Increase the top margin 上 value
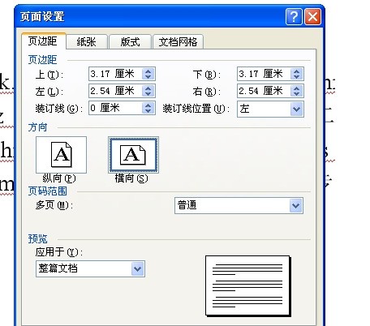Image resolution: width=370 pixels, height=326 pixels. tap(148, 71)
